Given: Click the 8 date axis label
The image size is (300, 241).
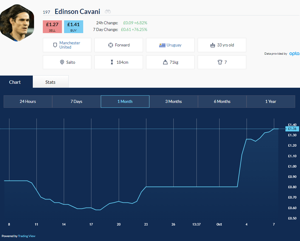Looking at the screenshot, I should click(x=9, y=224).
